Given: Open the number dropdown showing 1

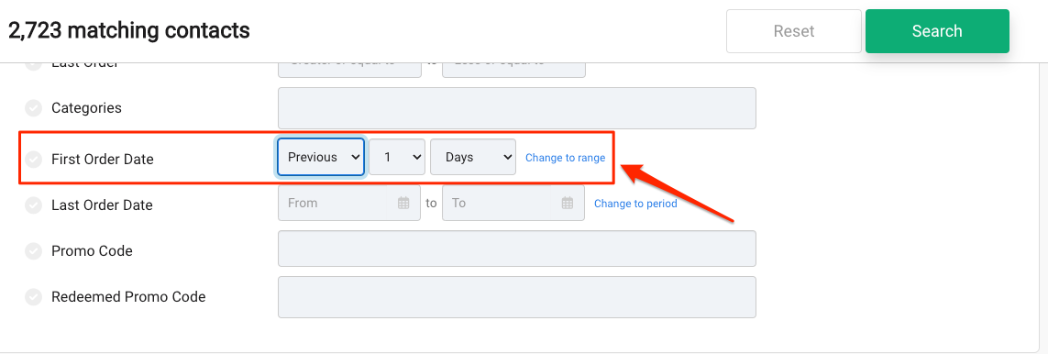Looking at the screenshot, I should point(397,157).
